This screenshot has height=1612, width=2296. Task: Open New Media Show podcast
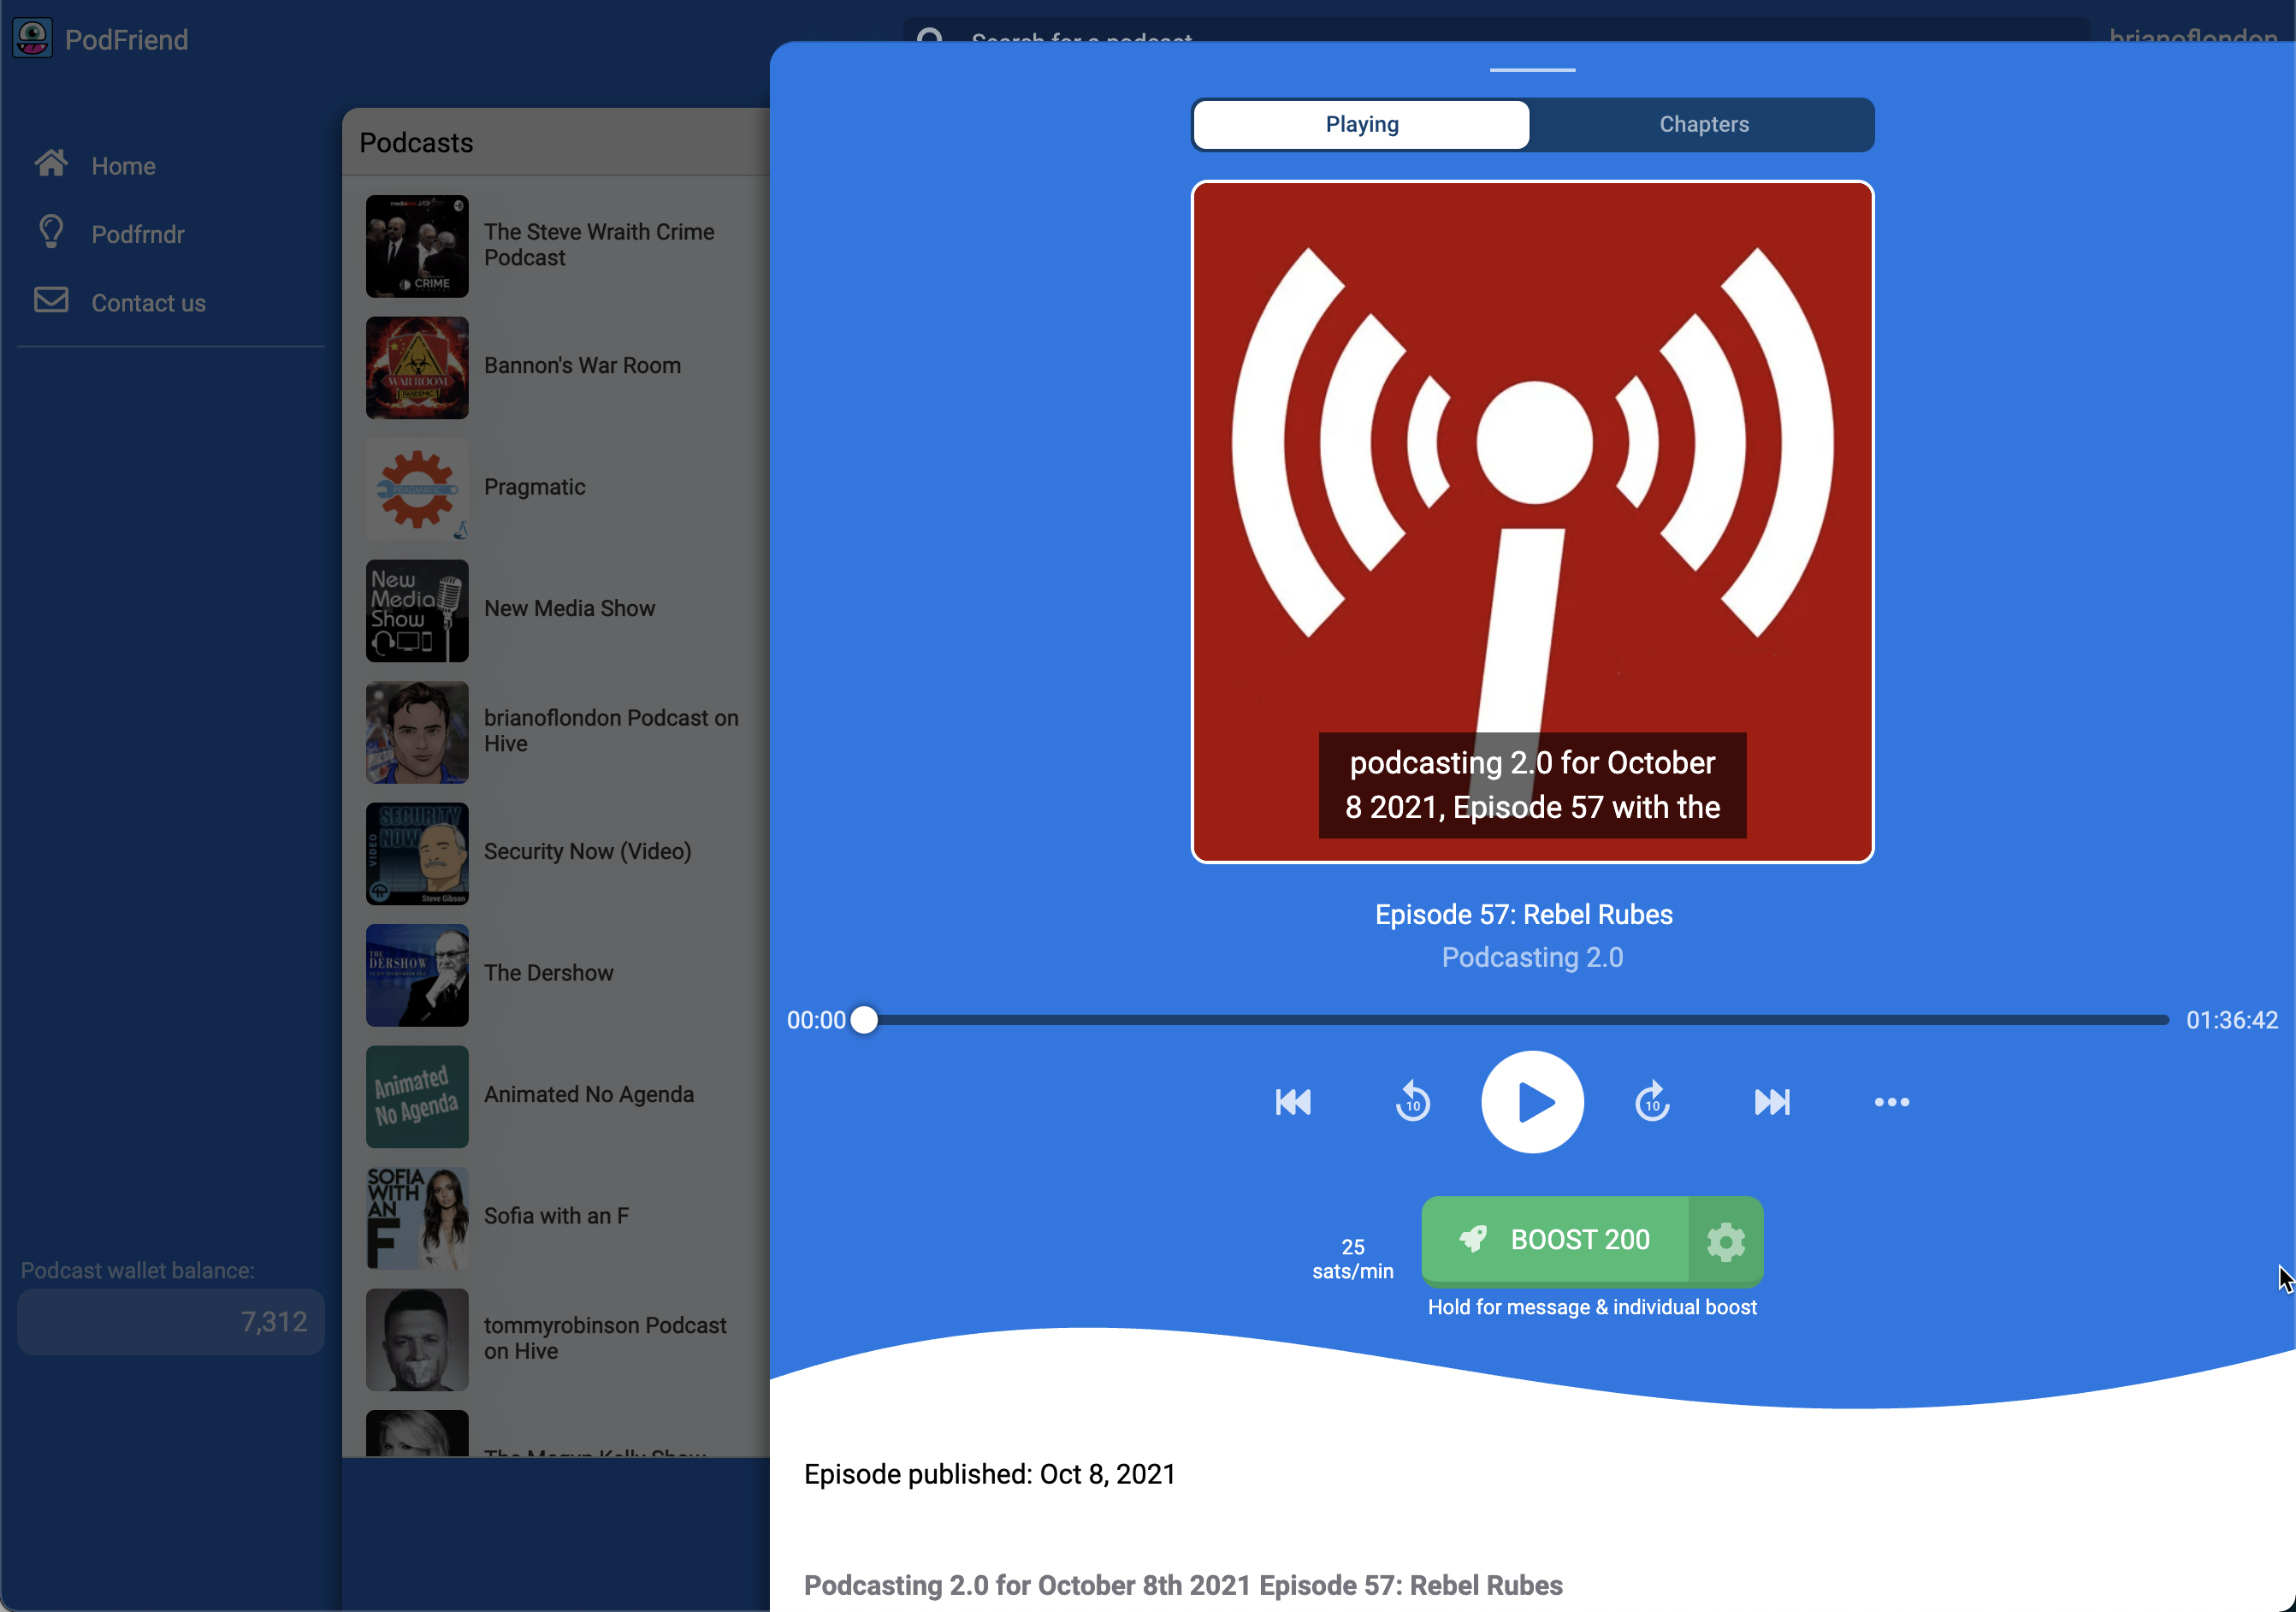569,609
